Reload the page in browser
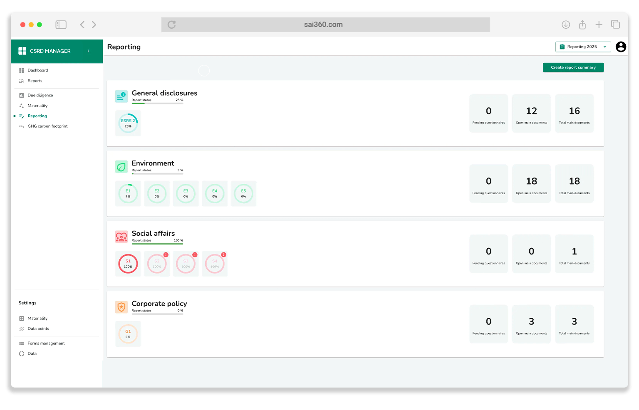Viewport: 639px width, 410px height. tap(171, 25)
